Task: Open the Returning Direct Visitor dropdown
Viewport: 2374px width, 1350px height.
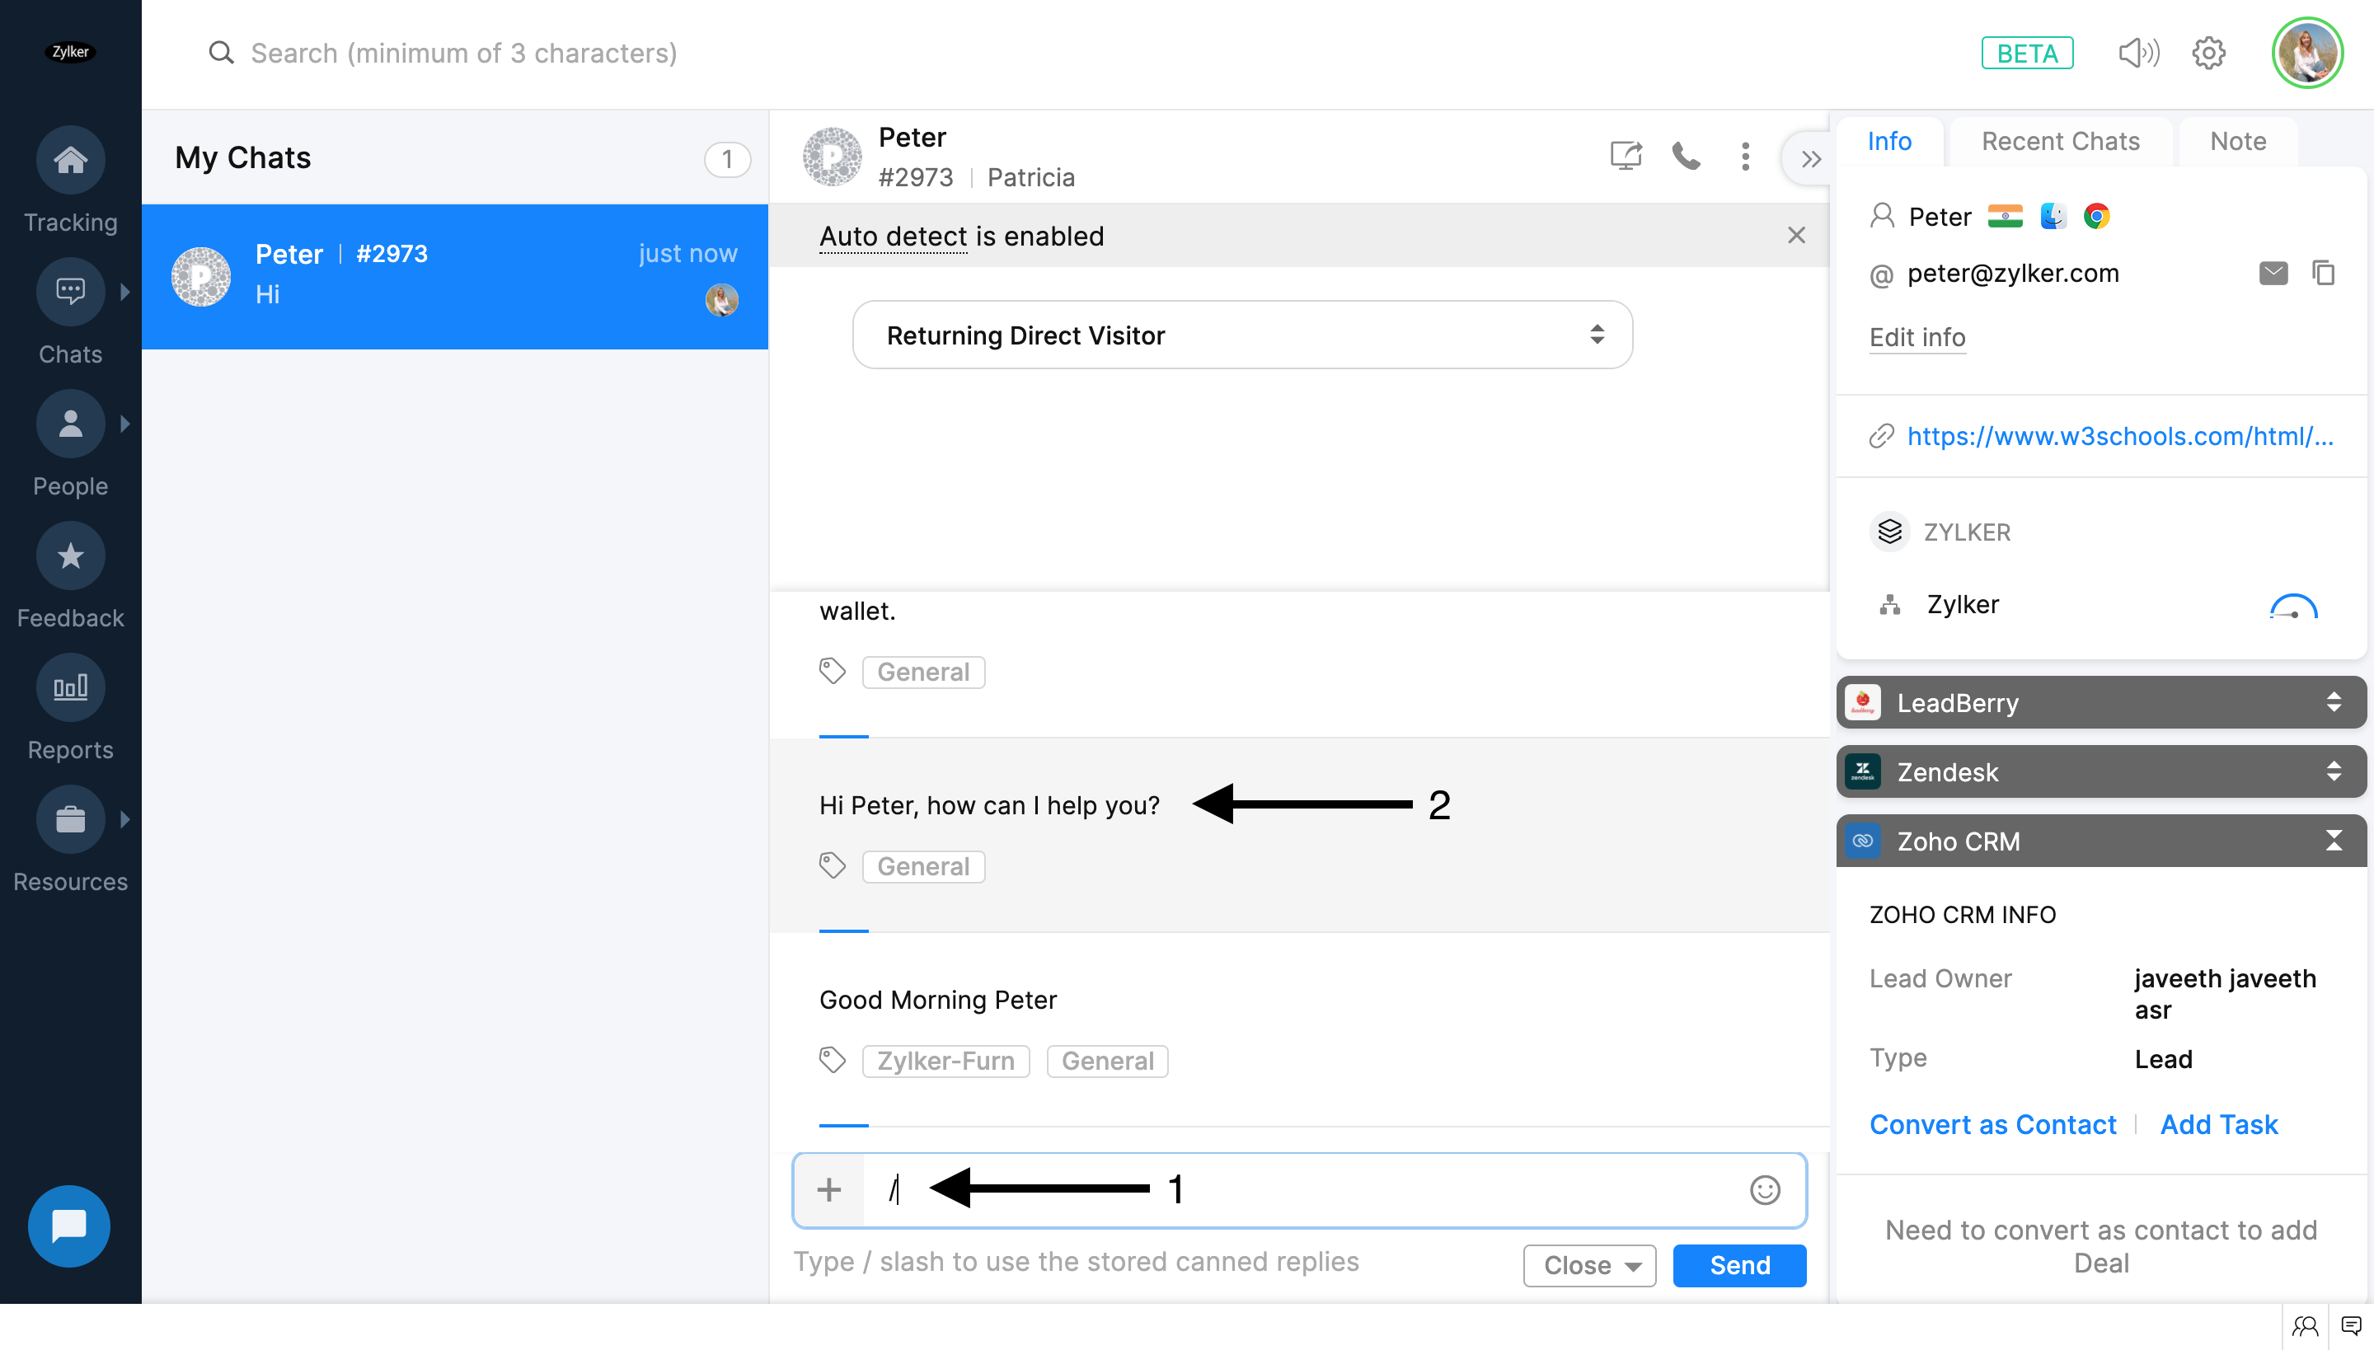Action: click(x=1243, y=335)
